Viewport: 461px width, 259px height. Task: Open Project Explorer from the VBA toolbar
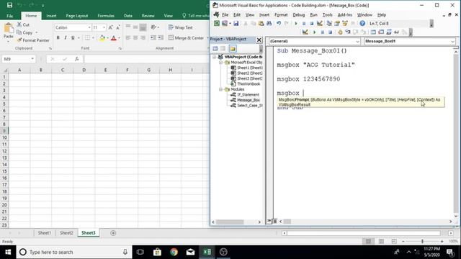[329, 23]
